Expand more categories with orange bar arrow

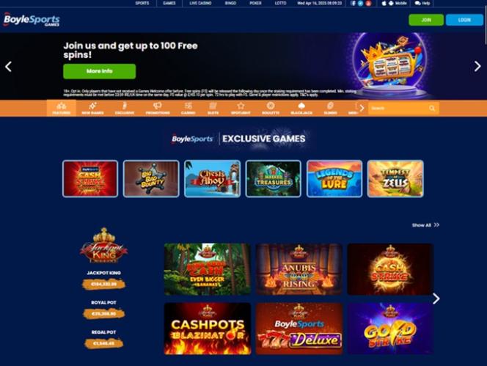point(362,108)
